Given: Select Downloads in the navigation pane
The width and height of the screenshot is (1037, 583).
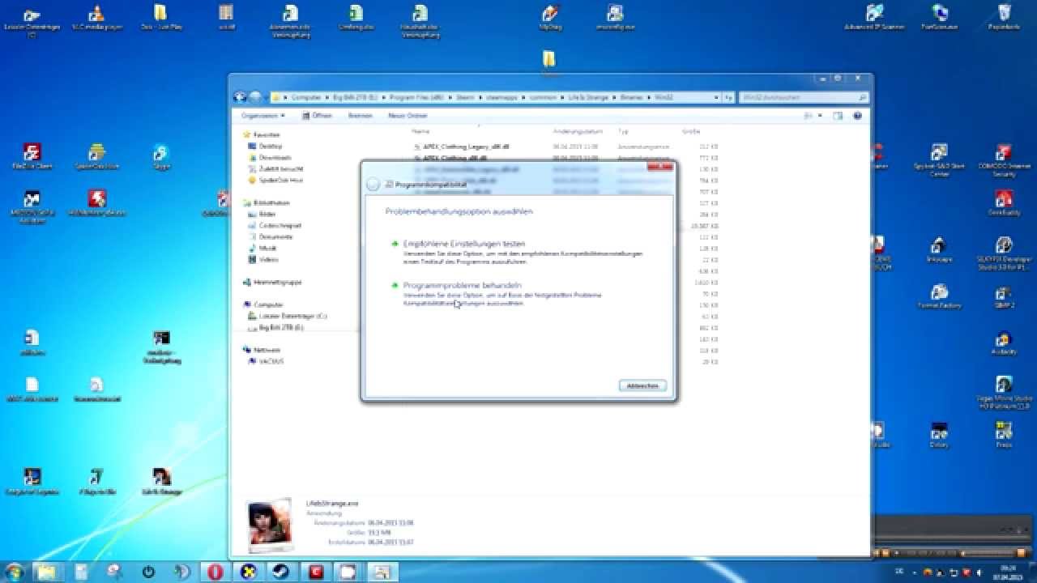Looking at the screenshot, I should click(275, 157).
